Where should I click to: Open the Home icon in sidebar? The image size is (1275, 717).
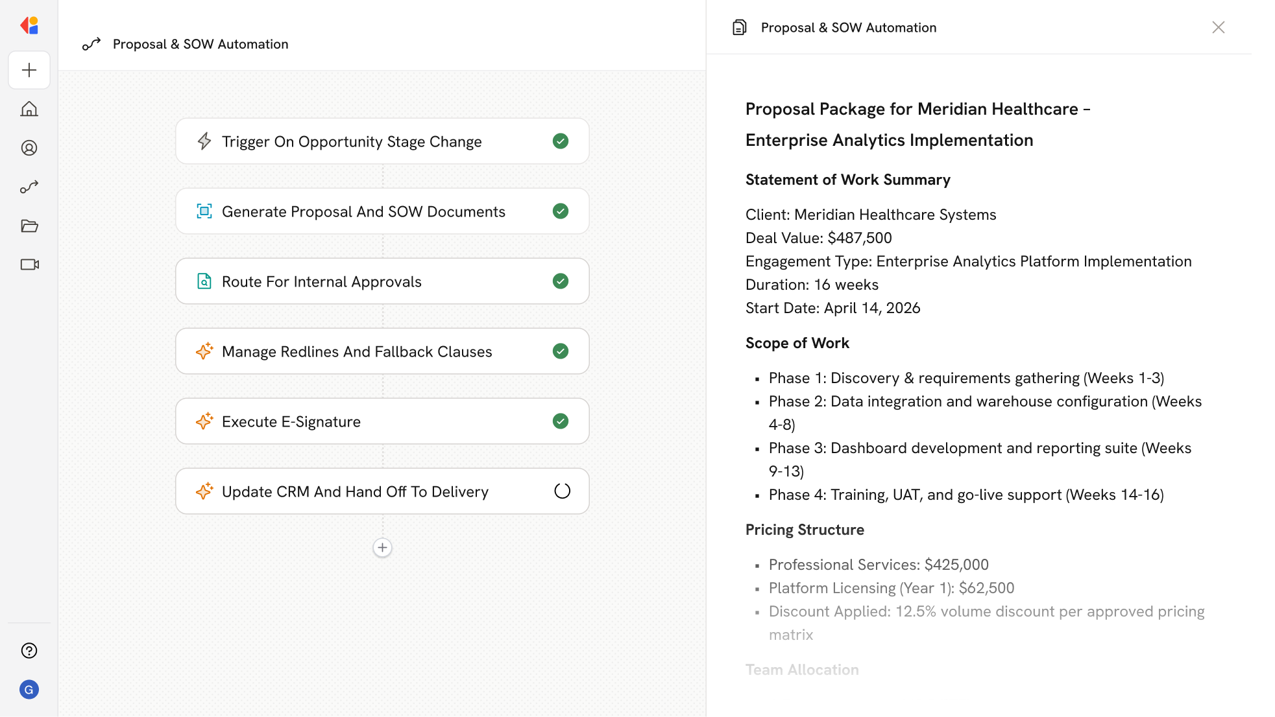point(29,109)
